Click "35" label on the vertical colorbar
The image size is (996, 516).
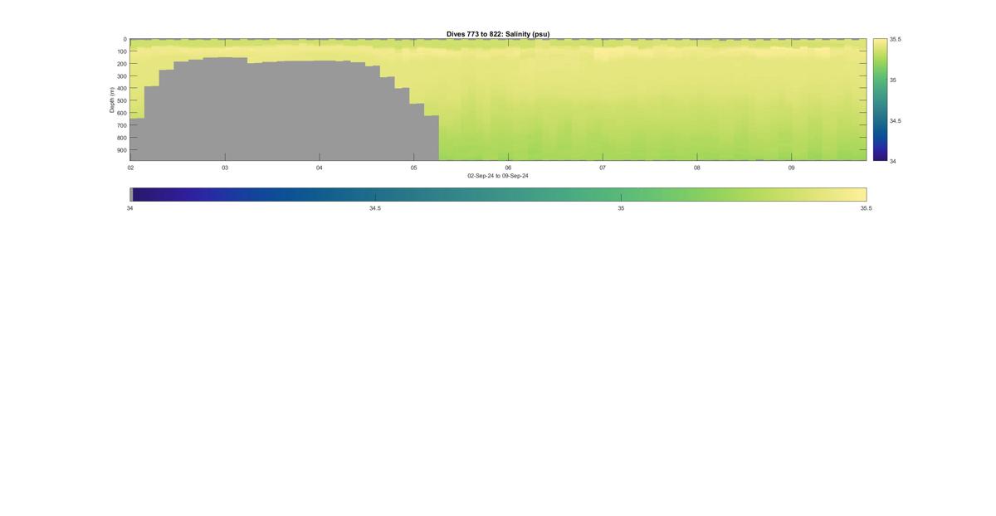893,80
